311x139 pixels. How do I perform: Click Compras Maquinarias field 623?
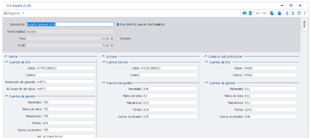tap(170, 103)
